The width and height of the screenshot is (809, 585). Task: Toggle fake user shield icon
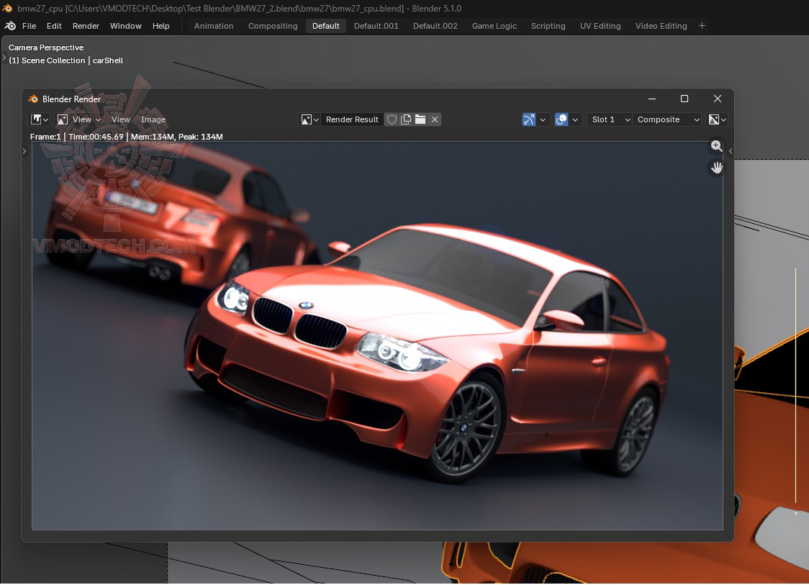(x=392, y=119)
